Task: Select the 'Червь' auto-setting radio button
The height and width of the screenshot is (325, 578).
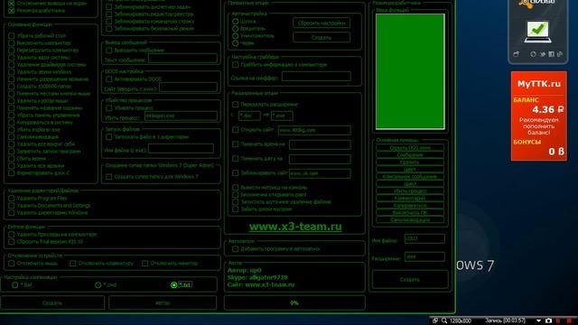Action: pyautogui.click(x=236, y=42)
